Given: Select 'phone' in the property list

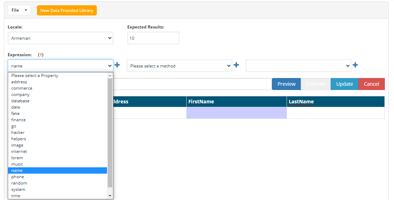Looking at the screenshot, I should pos(18,177).
